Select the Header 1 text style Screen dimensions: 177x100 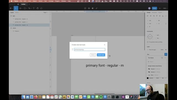(x=157, y=69)
